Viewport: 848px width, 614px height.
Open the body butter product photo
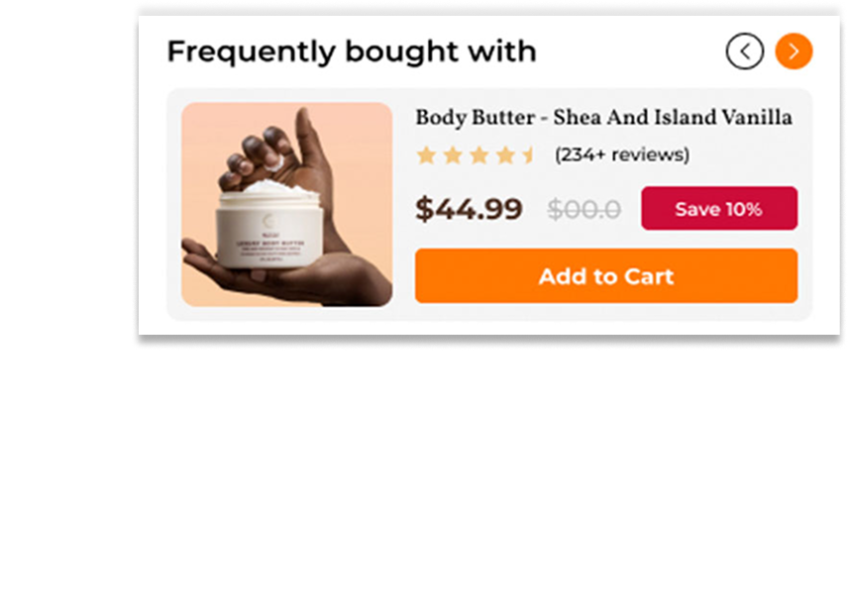(x=286, y=204)
